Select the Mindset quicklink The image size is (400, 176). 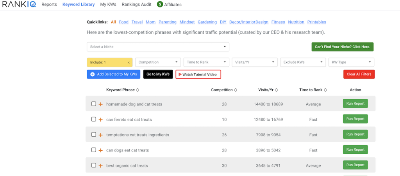tap(187, 22)
